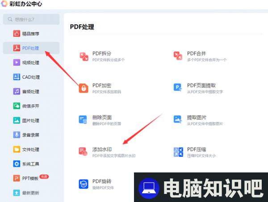Viewport: 268px width, 202px height.
Task: Select 最新更新 menu label
Action: (x=31, y=193)
